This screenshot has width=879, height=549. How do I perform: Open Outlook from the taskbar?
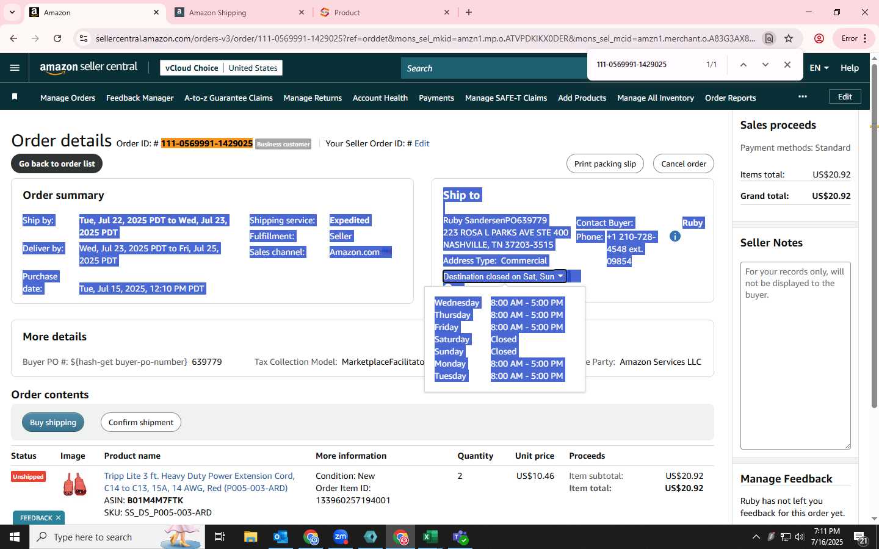pyautogui.click(x=281, y=537)
